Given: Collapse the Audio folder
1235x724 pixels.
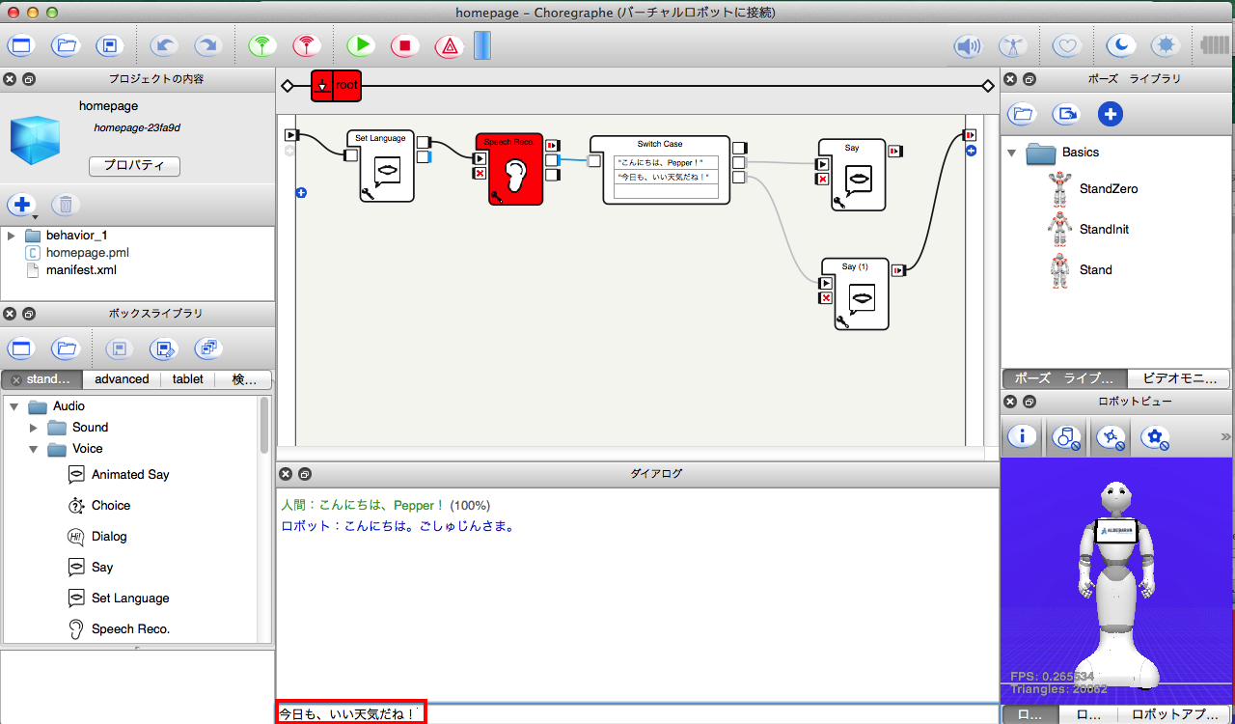Looking at the screenshot, I should 14,406.
